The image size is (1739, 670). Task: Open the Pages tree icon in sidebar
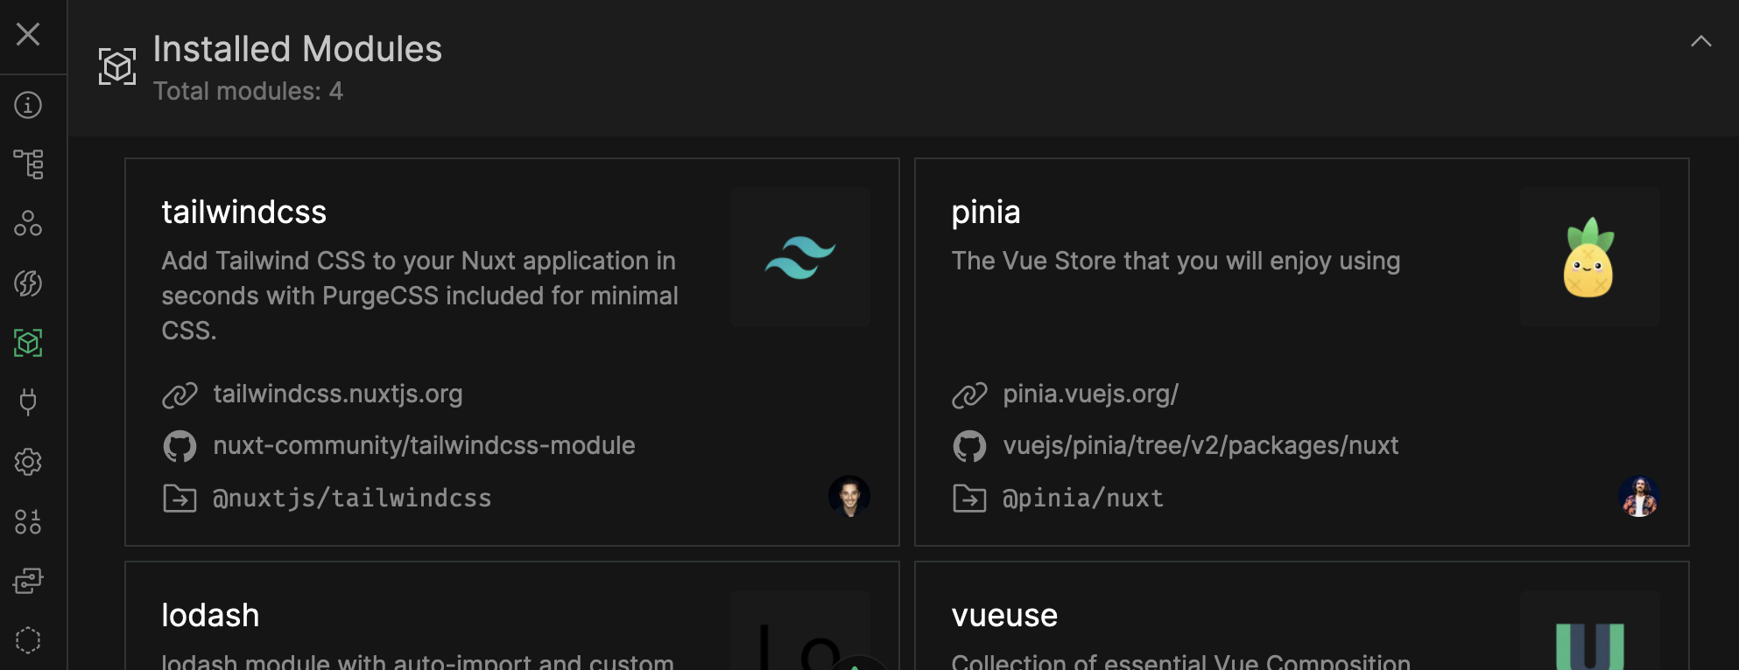[28, 164]
